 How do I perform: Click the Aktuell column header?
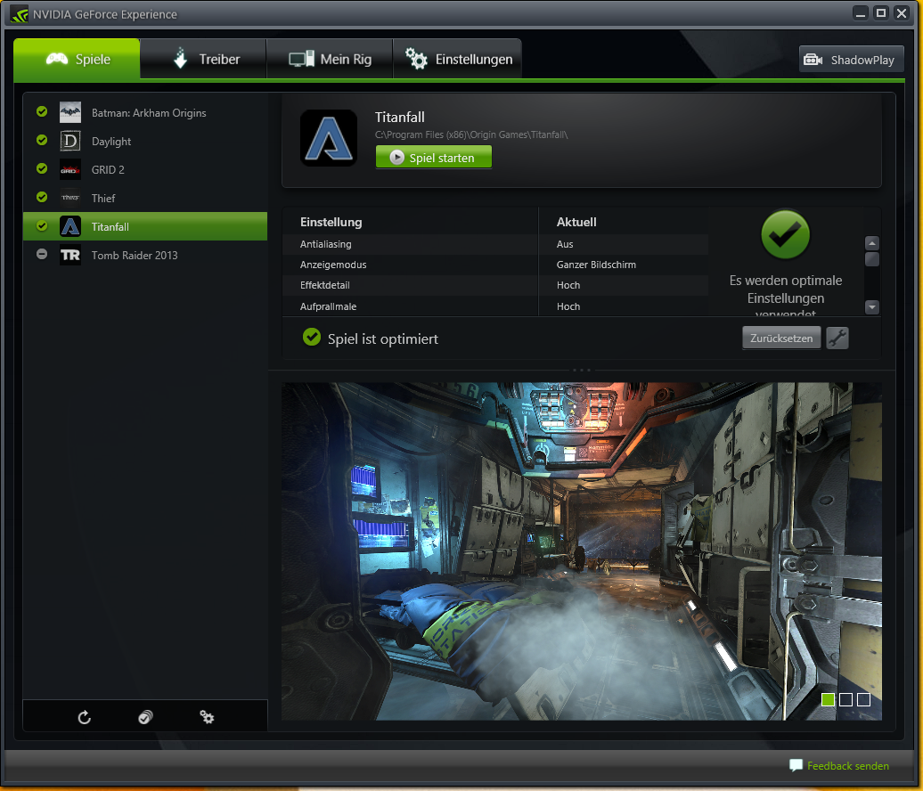click(576, 222)
